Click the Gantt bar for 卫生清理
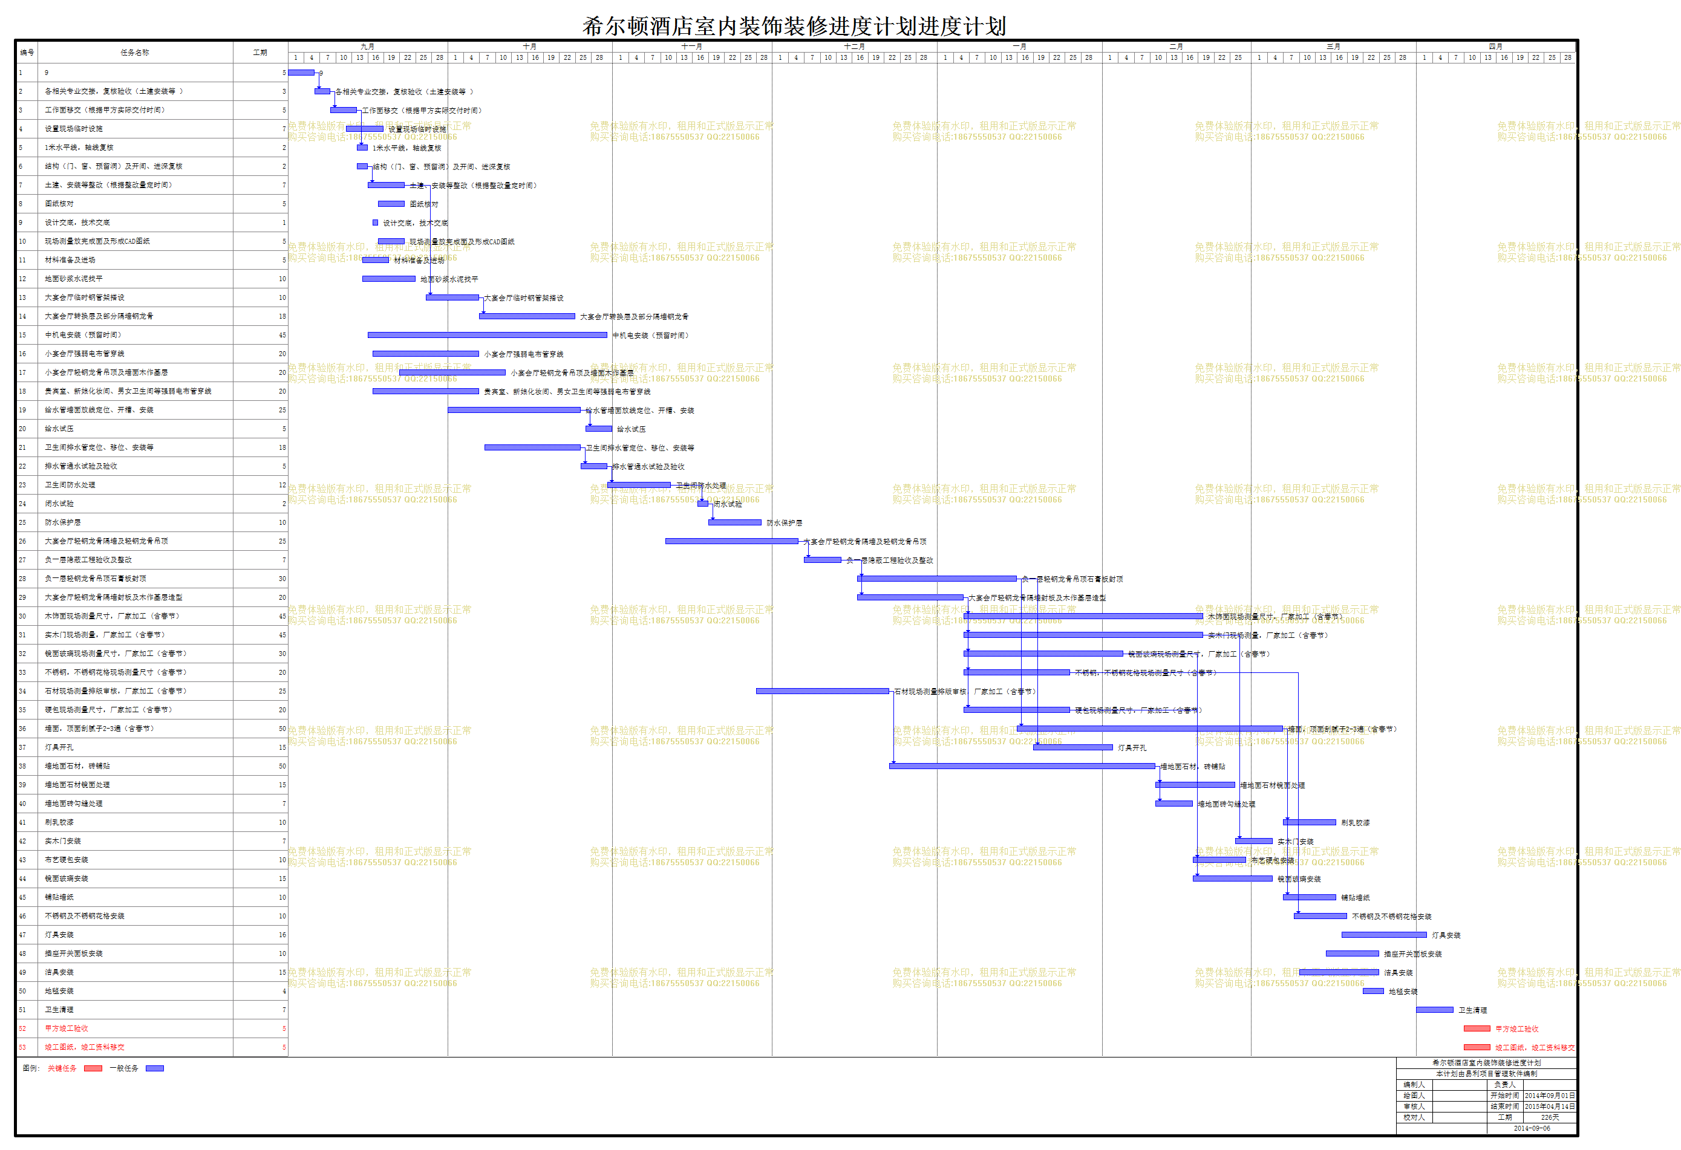The height and width of the screenshot is (1150, 1681). click(x=1434, y=1010)
